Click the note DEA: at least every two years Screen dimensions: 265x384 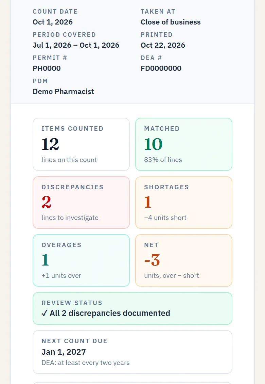pyautogui.click(x=86, y=363)
